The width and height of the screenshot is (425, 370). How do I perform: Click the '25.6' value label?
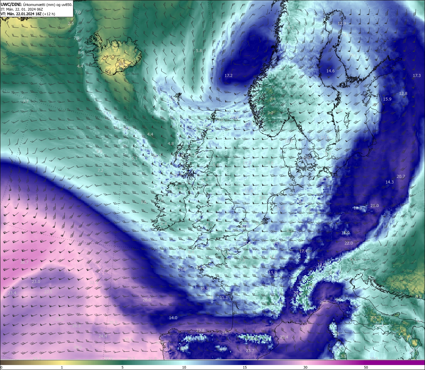tap(324, 302)
